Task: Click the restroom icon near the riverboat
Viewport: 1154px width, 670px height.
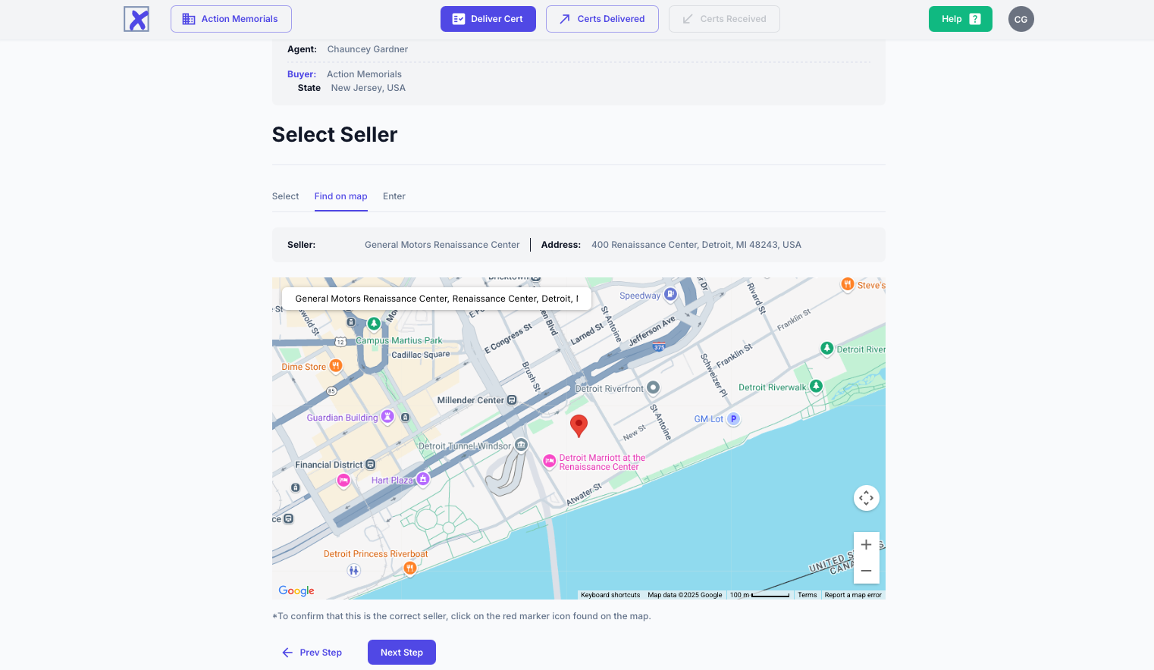Action: click(x=353, y=571)
